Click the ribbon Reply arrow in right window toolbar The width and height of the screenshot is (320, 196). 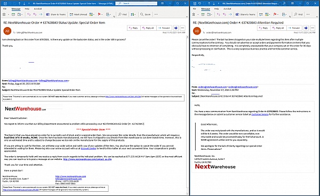[x=218, y=14]
